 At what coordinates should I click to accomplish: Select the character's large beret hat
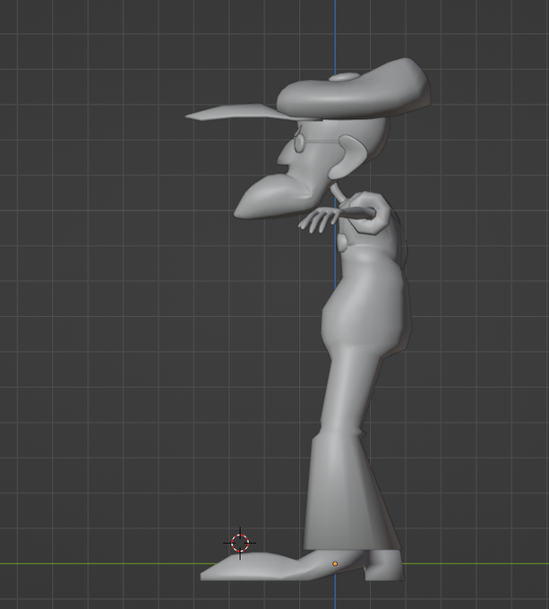pyautogui.click(x=354, y=89)
